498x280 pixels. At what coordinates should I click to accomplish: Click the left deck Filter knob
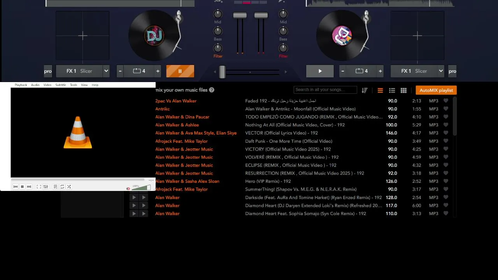pyautogui.click(x=218, y=48)
